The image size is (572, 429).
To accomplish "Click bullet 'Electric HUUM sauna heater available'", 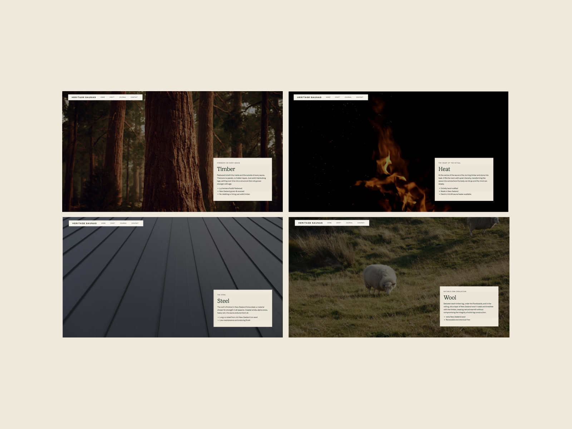I will click(456, 194).
